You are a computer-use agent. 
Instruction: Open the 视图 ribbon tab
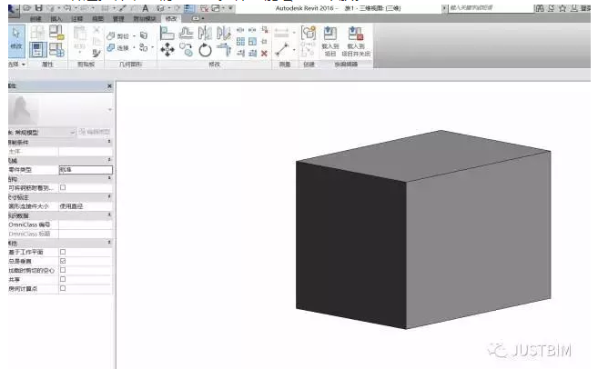click(x=97, y=18)
